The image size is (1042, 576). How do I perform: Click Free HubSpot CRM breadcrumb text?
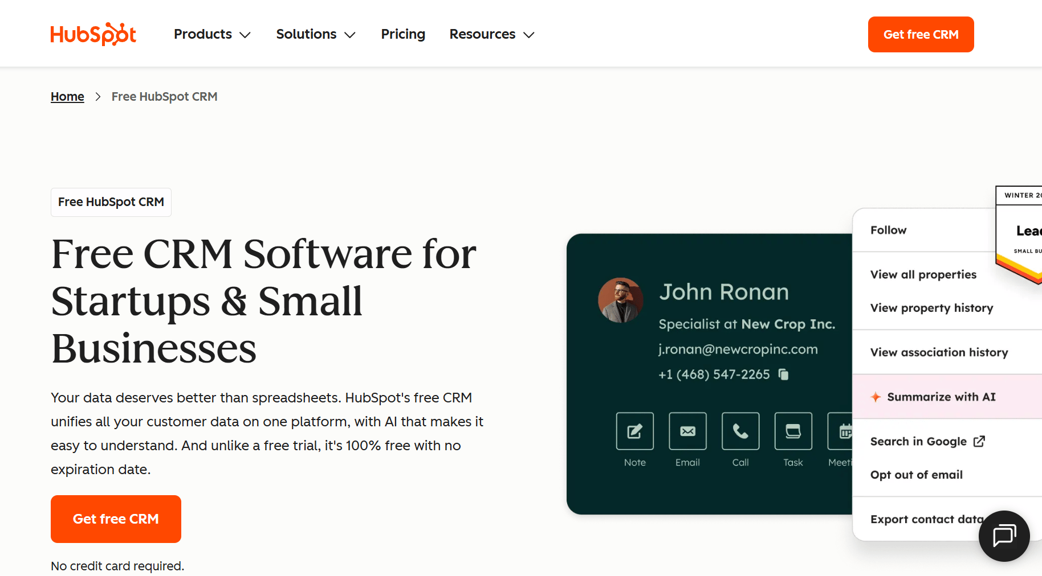coord(164,97)
